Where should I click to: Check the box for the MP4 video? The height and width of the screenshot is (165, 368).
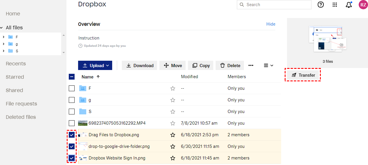(72, 123)
